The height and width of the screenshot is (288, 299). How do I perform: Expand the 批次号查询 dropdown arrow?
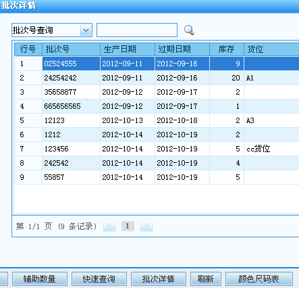tap(86, 30)
